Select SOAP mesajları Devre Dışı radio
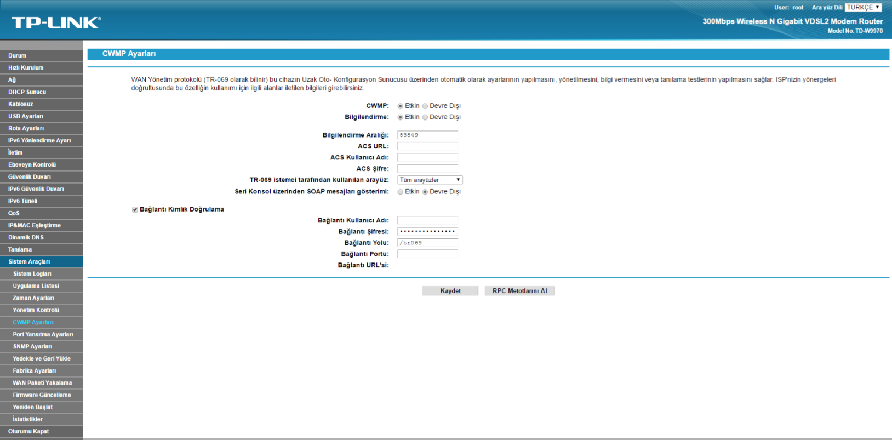 [425, 192]
